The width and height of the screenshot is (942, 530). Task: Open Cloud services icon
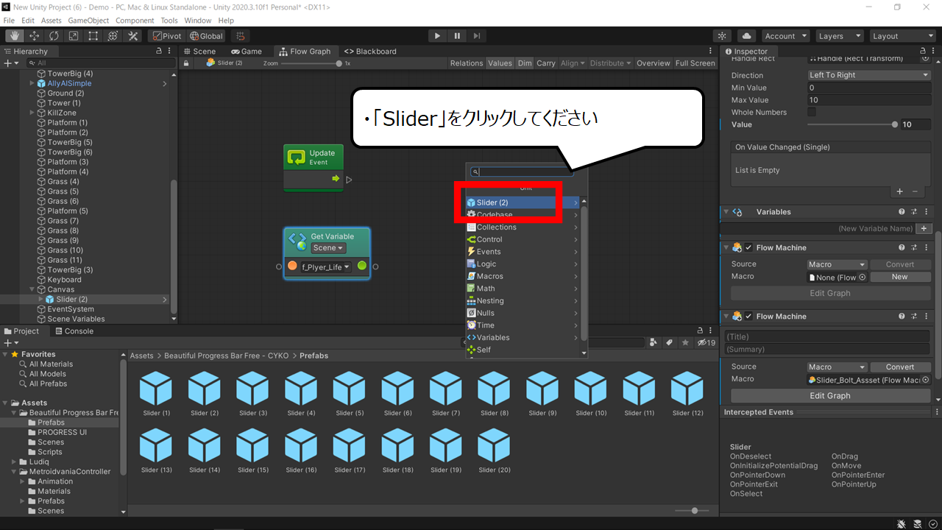tap(747, 36)
